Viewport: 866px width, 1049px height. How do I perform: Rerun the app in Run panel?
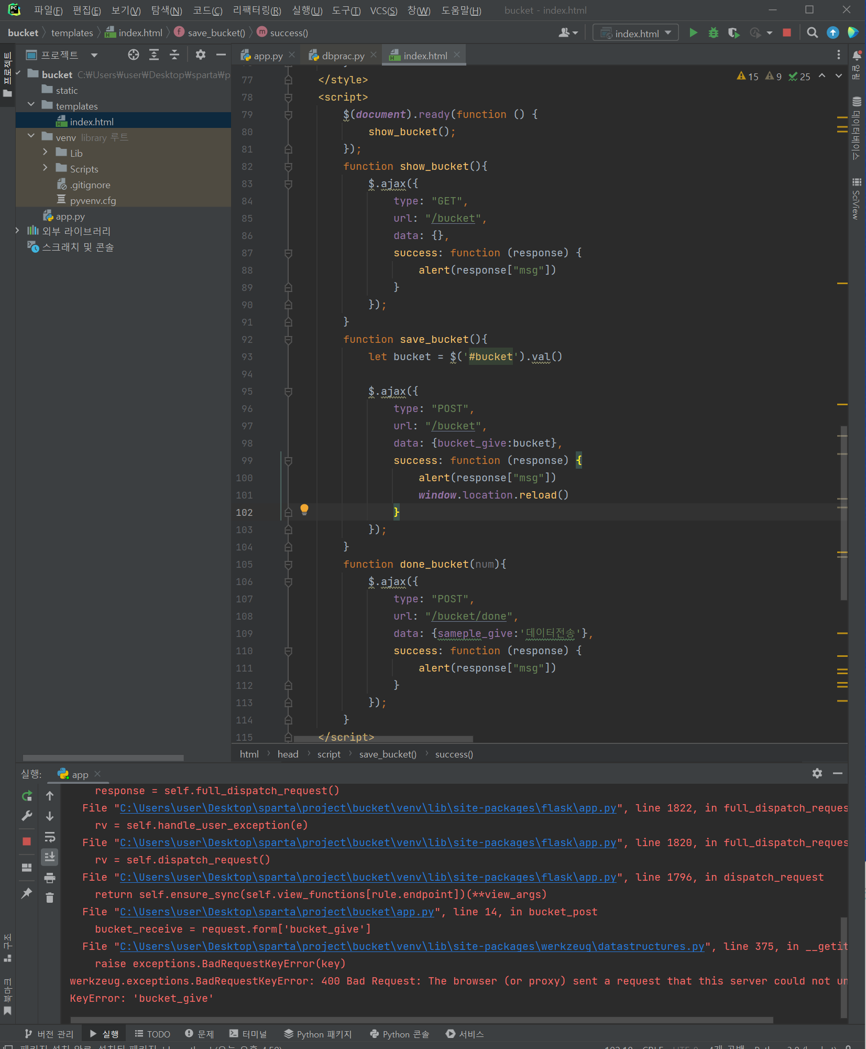(27, 796)
